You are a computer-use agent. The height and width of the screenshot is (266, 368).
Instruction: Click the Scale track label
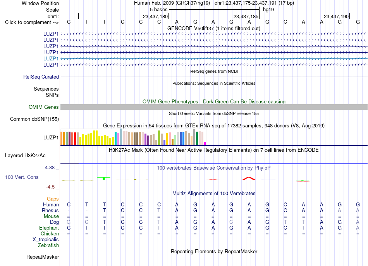(x=52, y=10)
